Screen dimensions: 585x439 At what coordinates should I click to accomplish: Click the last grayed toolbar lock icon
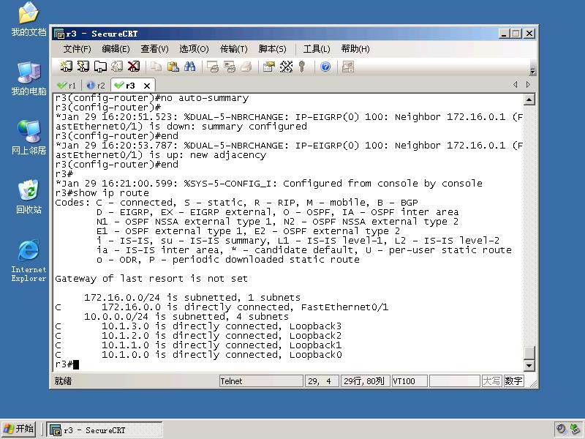click(x=348, y=67)
